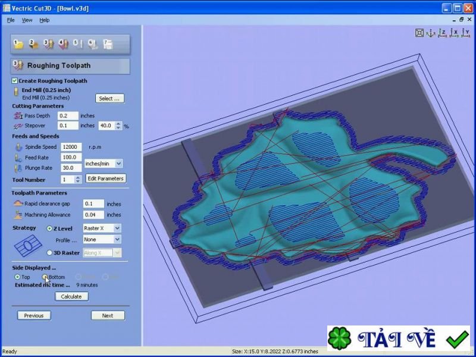This screenshot has height=357, width=476.
Task: Select the zoom-to-fit view icon
Action: [x=419, y=33]
